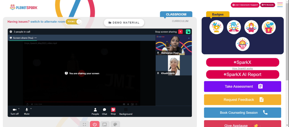Turn off the camera
Image resolution: width=289 pixels, height=127 pixels.
(x=14, y=111)
